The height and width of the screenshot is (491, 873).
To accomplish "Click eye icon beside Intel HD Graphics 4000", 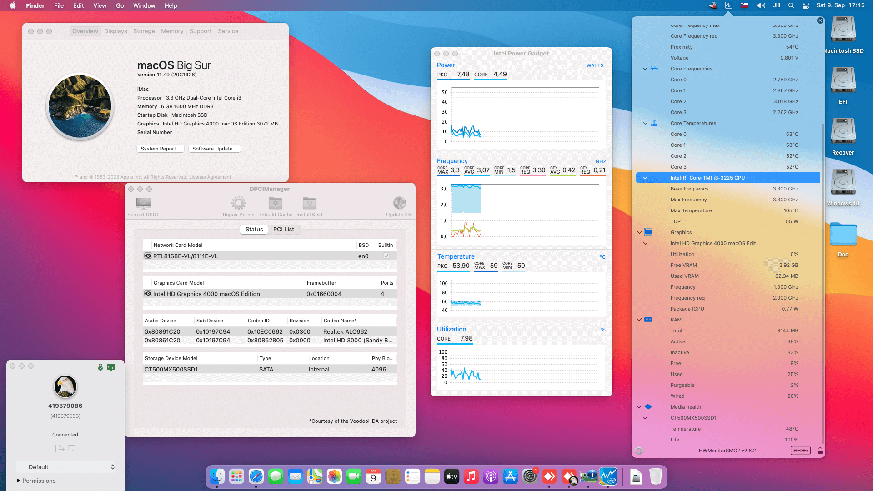I will [x=148, y=294].
